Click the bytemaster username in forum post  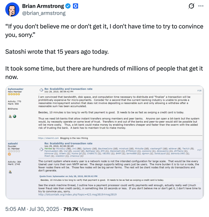(16, 89)
